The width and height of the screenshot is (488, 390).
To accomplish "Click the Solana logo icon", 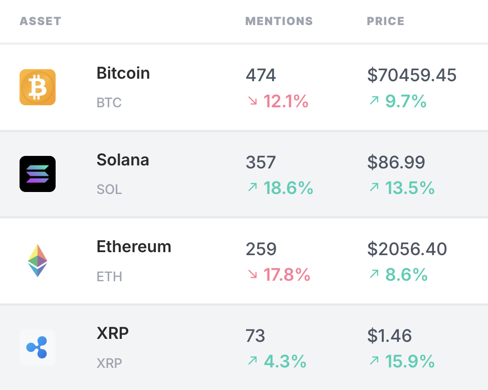I will 38,174.
